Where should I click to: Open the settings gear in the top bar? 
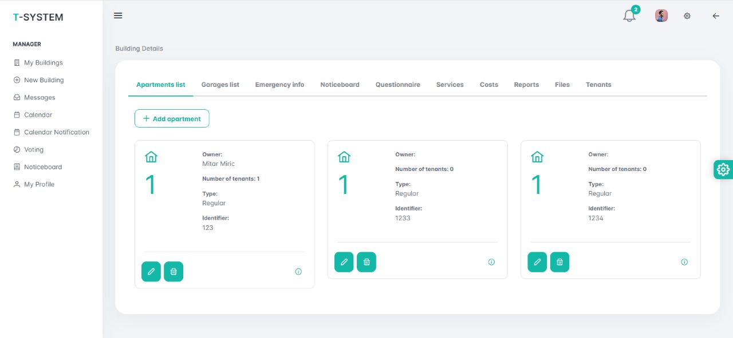[687, 16]
